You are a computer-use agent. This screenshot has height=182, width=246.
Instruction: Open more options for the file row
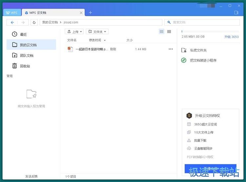pyautogui.click(x=171, y=49)
